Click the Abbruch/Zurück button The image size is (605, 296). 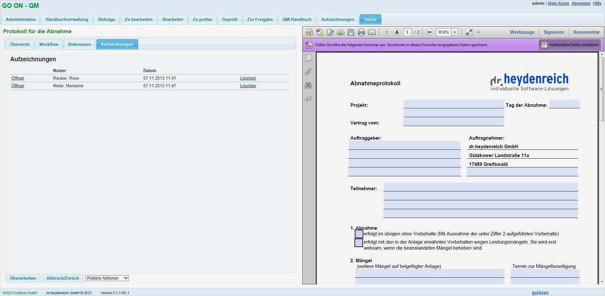point(63,278)
